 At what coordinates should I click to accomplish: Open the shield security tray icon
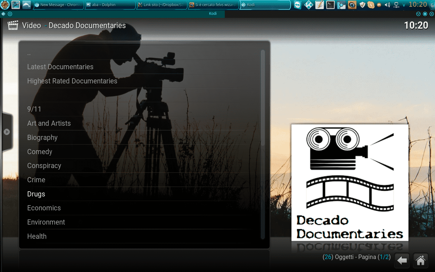tap(362, 5)
